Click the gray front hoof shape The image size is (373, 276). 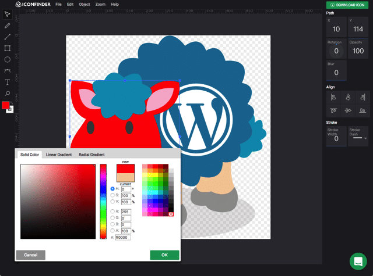pyautogui.click(x=214, y=199)
